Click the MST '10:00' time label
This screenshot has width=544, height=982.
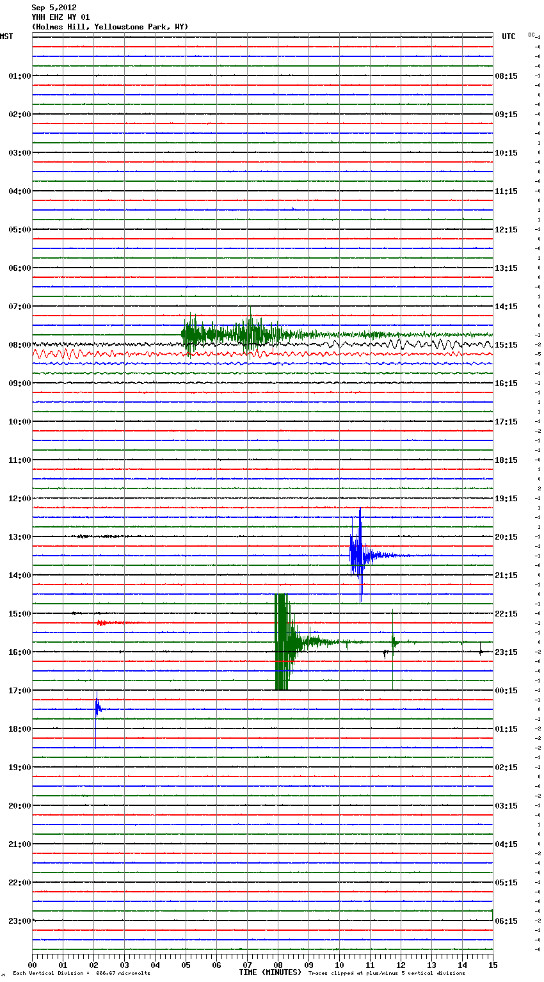point(20,422)
